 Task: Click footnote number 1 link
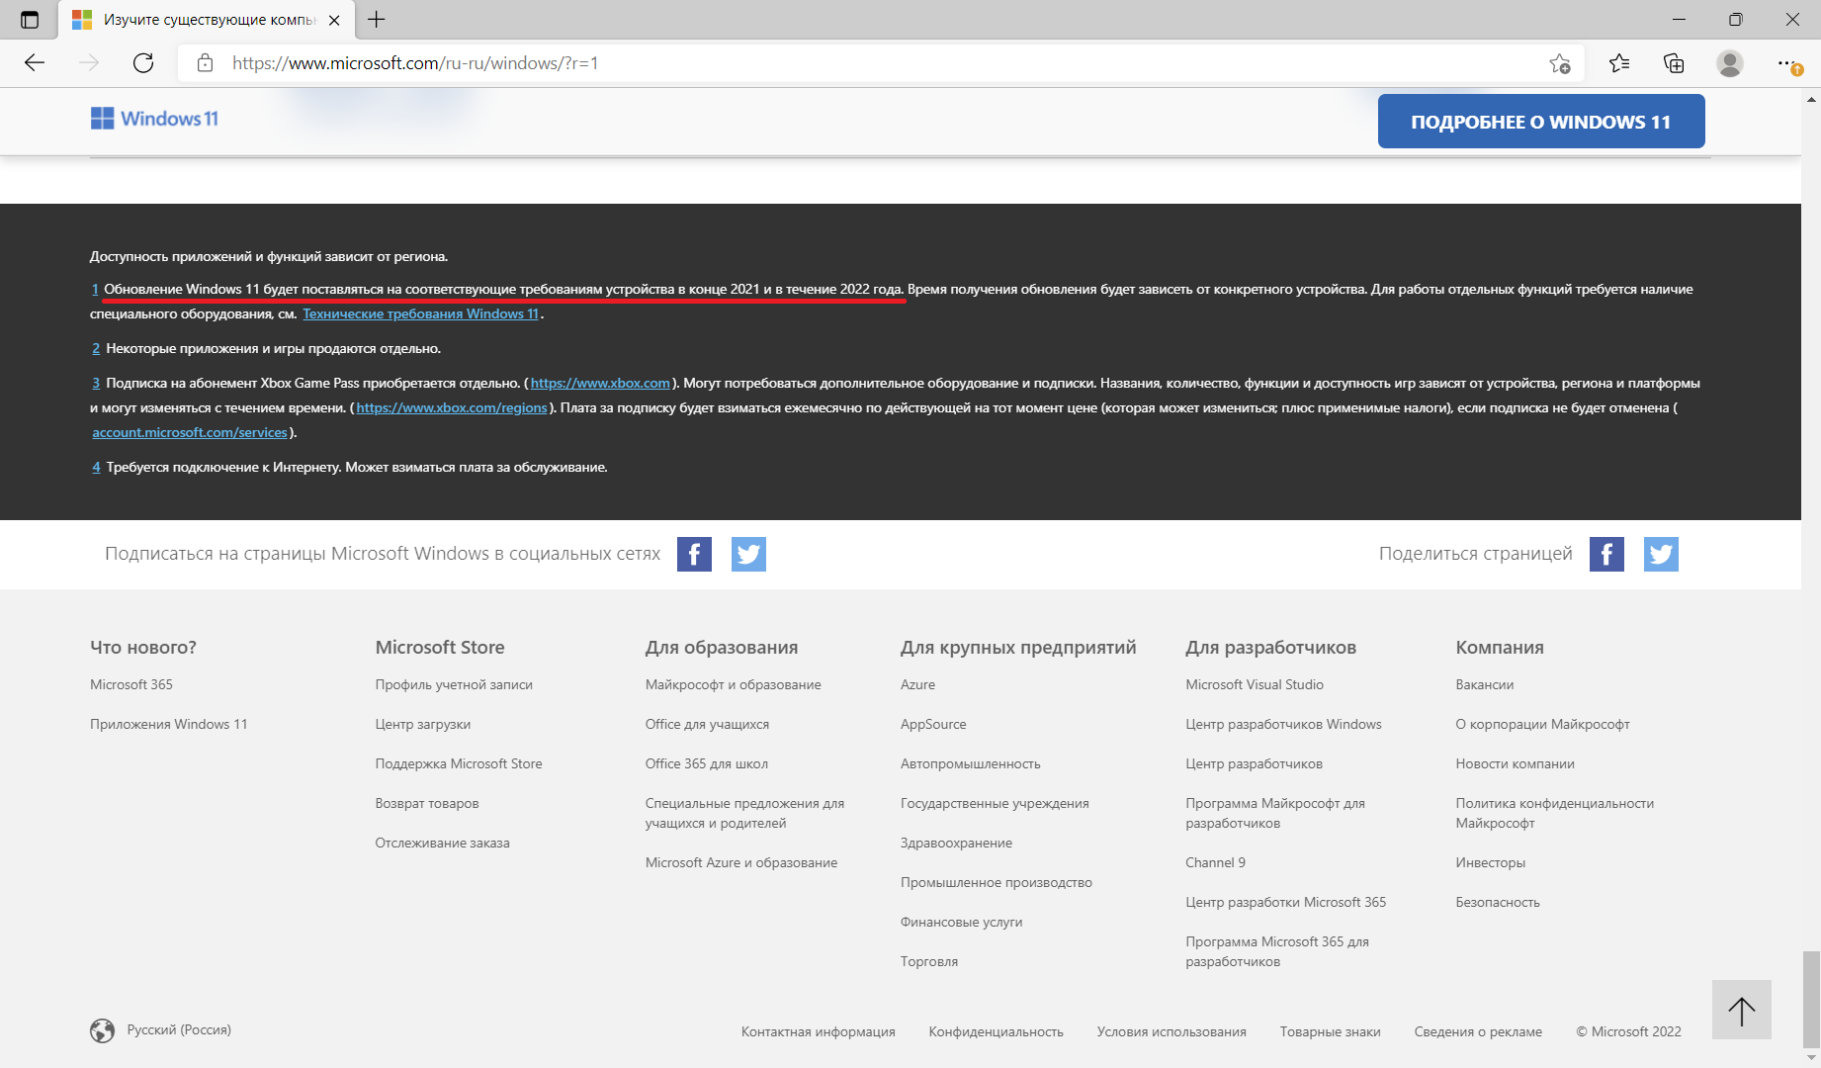tap(95, 290)
